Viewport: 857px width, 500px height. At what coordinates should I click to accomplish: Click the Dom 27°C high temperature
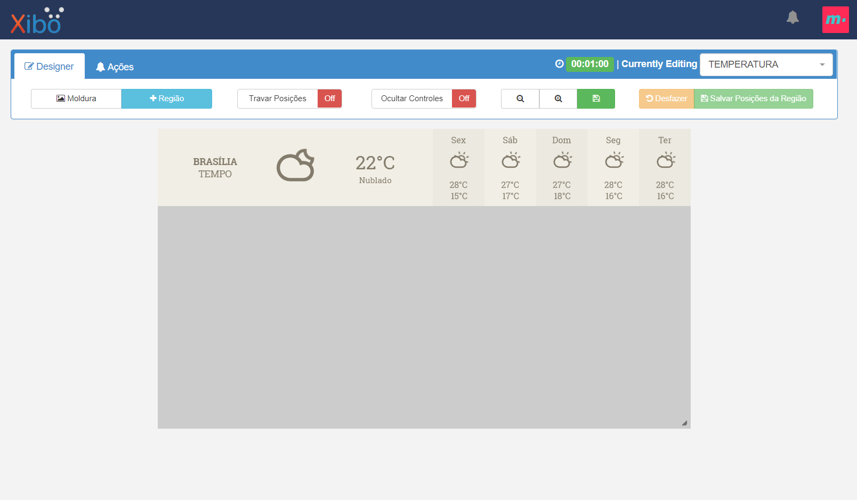coord(562,185)
